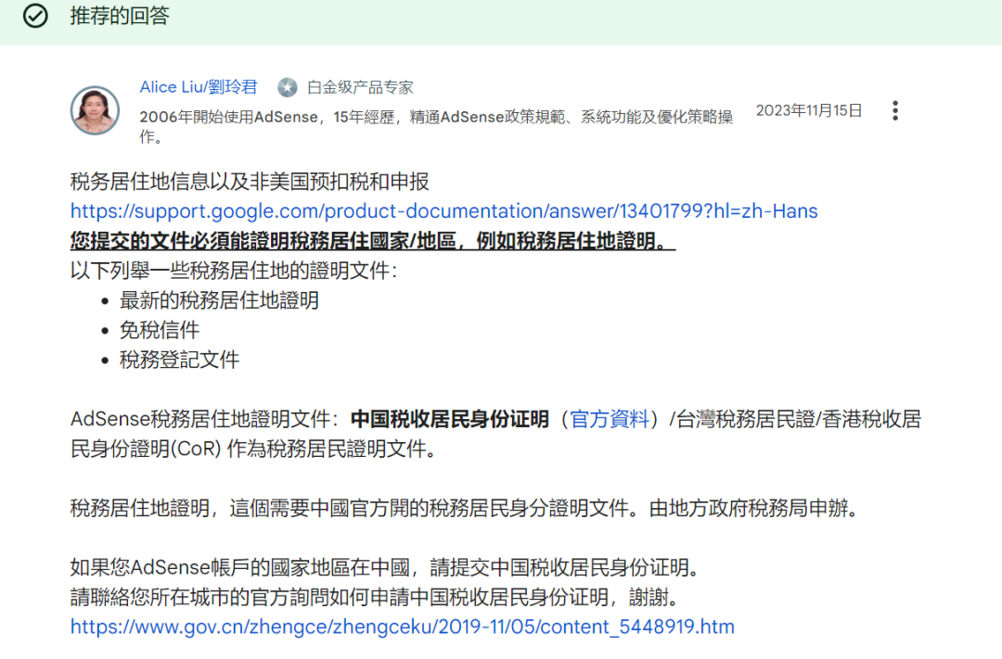Viewport: 1002px width, 659px height.
Task: Open the www.gov.cn zhengceku content link
Action: click(402, 627)
